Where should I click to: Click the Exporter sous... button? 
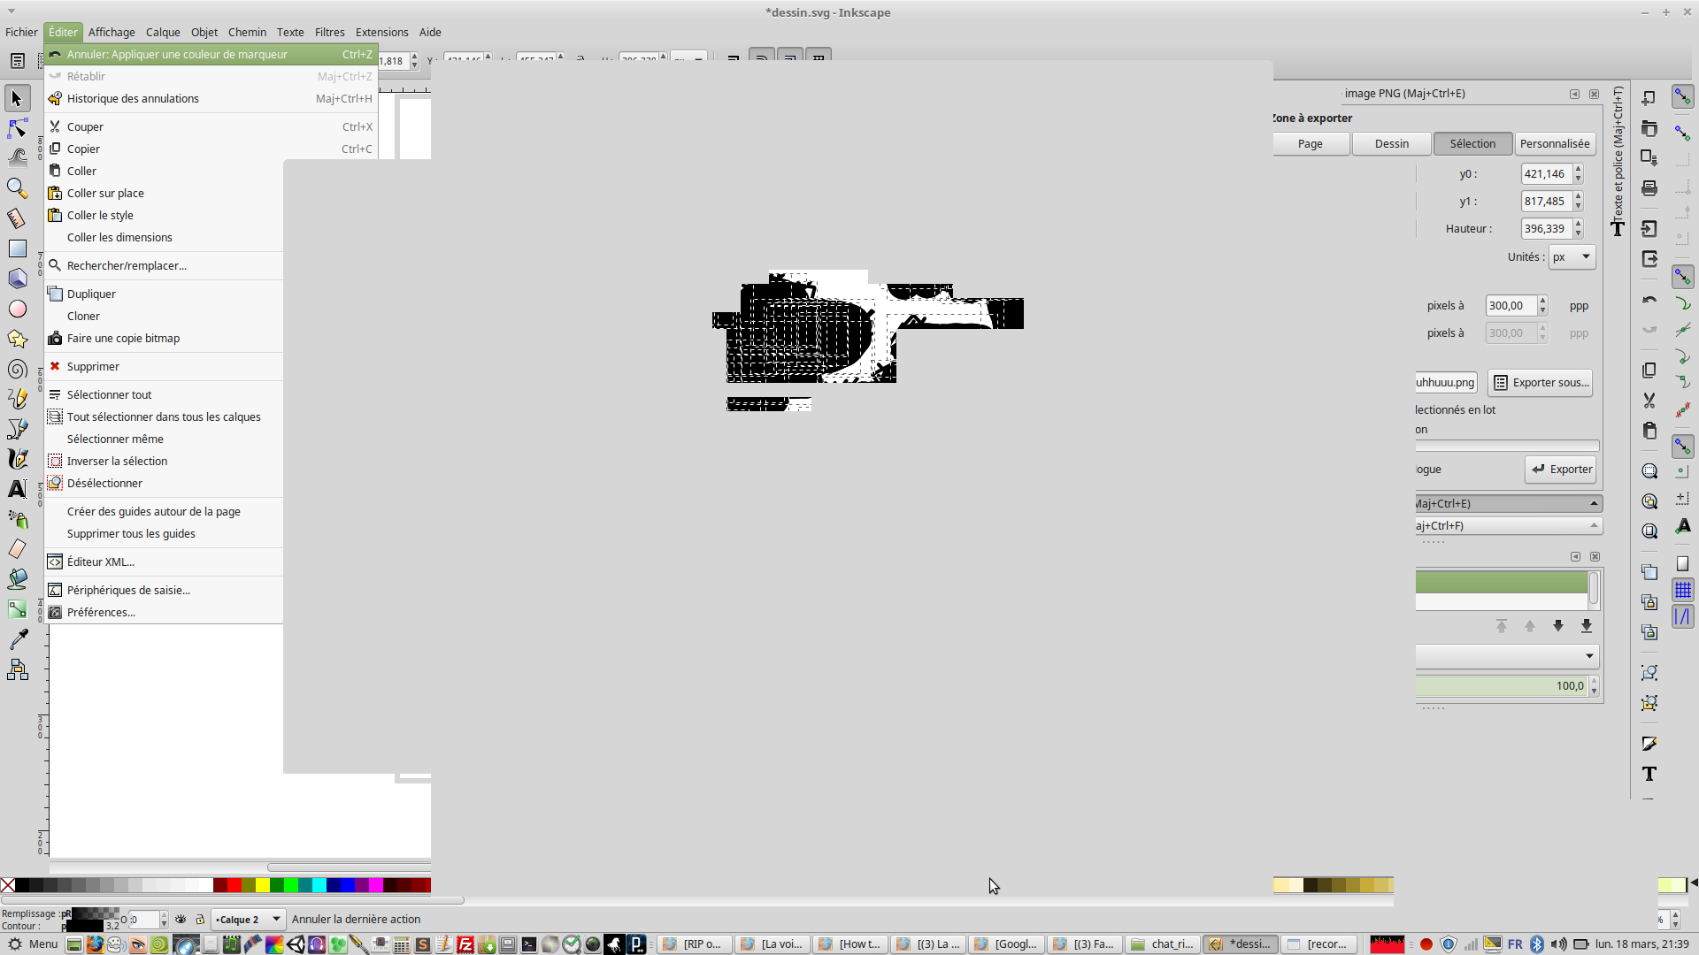pos(1541,383)
